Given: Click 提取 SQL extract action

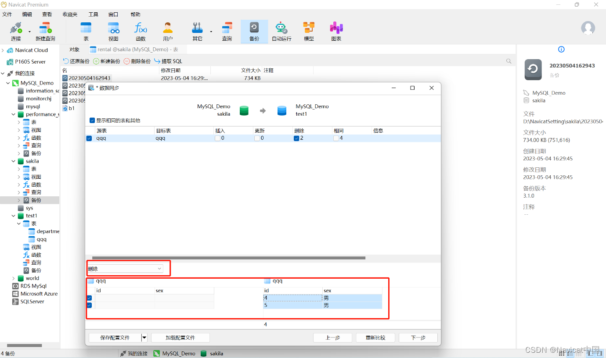Looking at the screenshot, I should click(168, 61).
